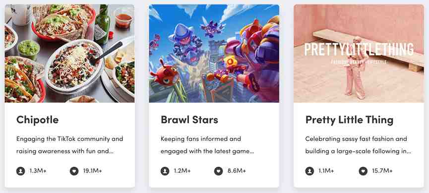
Task: Click the heart likes icon on Chipotle card
Action: click(x=74, y=171)
